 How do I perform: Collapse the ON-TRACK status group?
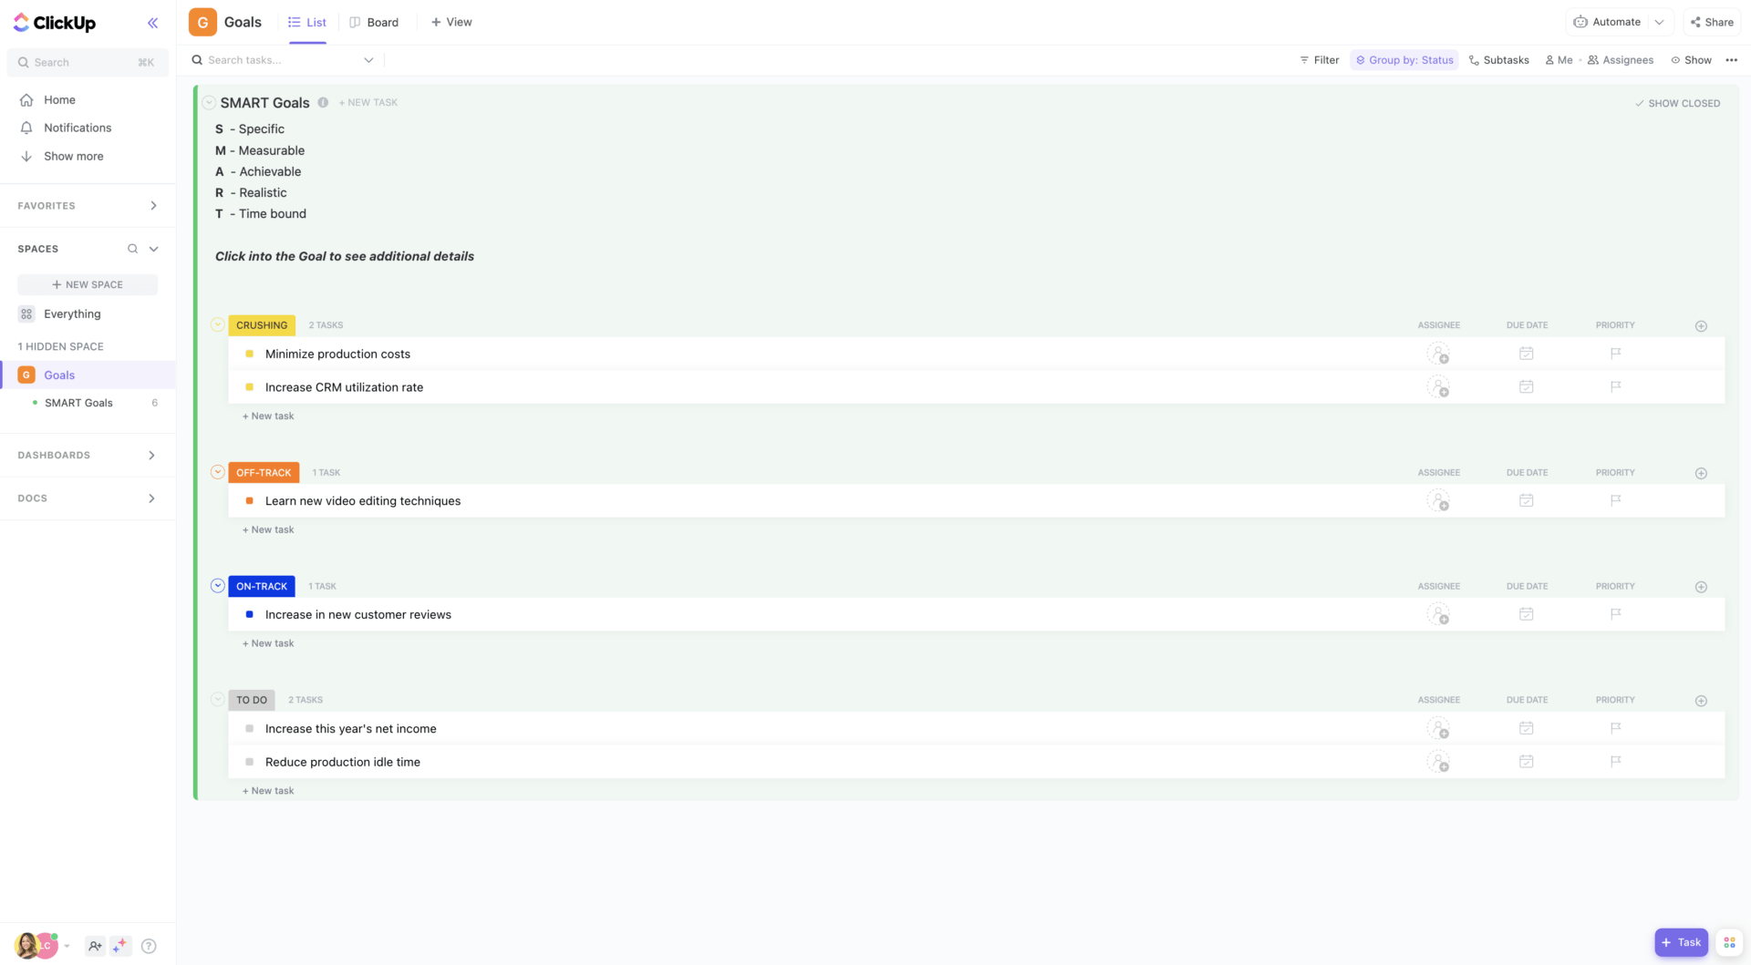click(217, 586)
